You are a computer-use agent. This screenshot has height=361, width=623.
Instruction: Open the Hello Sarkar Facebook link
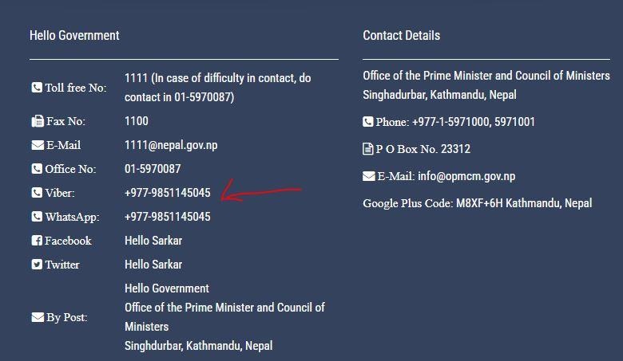pos(153,241)
